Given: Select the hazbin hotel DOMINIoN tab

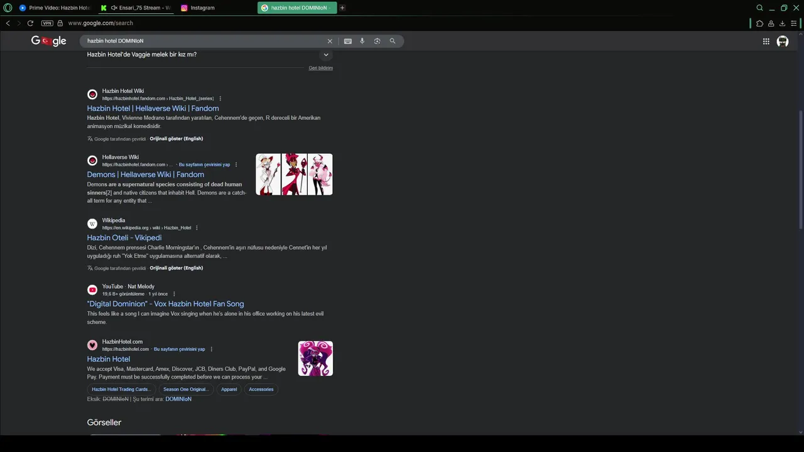Looking at the screenshot, I should (x=296, y=8).
